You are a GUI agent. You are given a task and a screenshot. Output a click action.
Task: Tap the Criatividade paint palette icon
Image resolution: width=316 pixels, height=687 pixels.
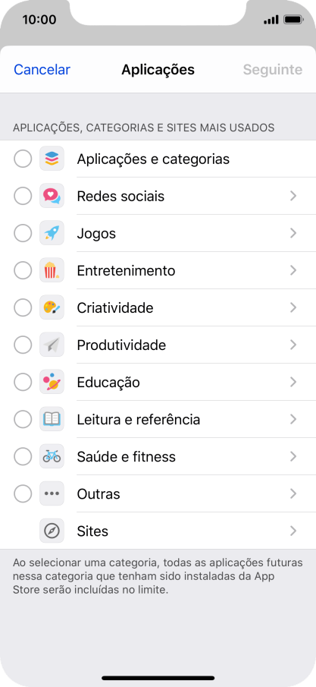pyautogui.click(x=52, y=307)
